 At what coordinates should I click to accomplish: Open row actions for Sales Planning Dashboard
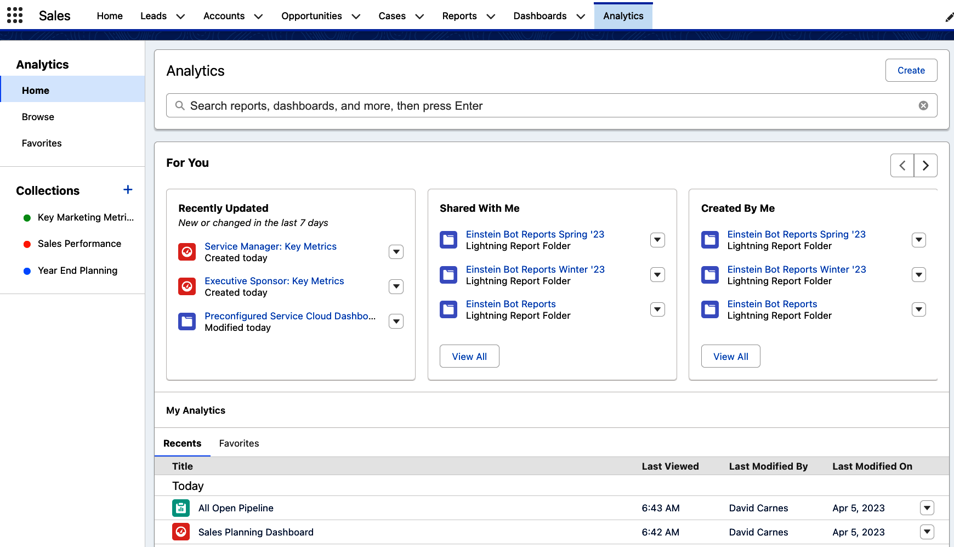[x=927, y=532]
